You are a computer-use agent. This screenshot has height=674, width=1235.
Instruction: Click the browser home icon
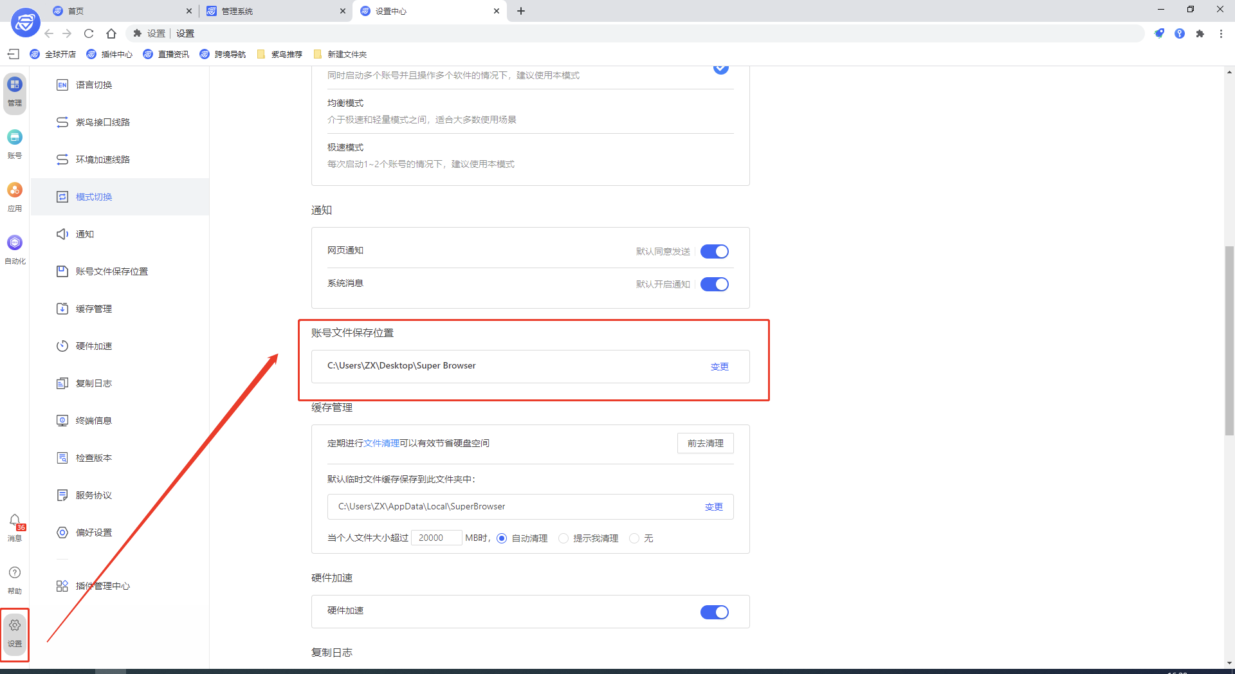click(x=111, y=33)
